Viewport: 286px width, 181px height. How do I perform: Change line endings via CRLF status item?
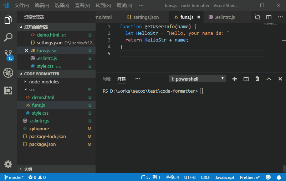205,177
